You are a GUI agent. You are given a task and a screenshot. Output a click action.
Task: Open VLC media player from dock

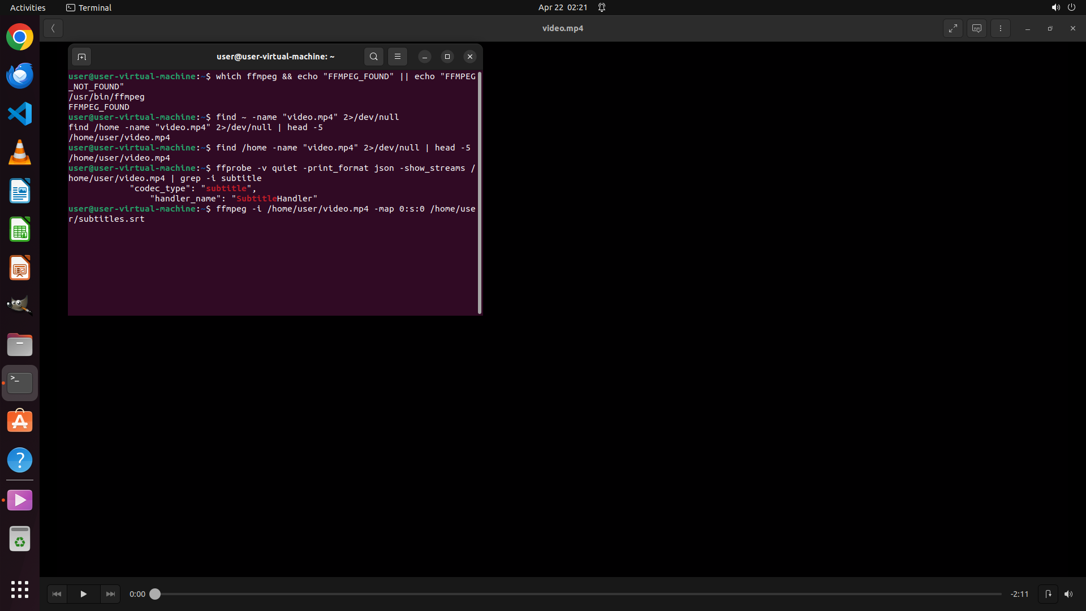click(x=20, y=152)
